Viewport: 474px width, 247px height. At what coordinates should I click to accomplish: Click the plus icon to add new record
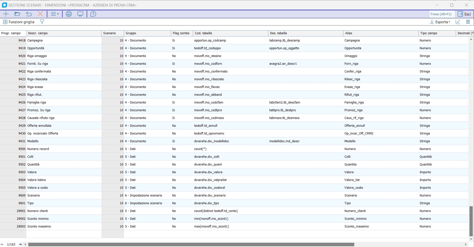(6, 14)
